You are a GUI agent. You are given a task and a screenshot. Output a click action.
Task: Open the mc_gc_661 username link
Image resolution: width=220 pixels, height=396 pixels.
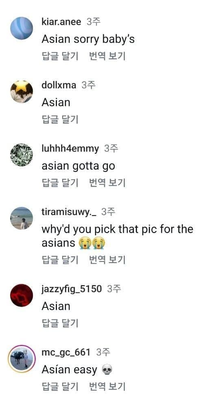pos(65,352)
